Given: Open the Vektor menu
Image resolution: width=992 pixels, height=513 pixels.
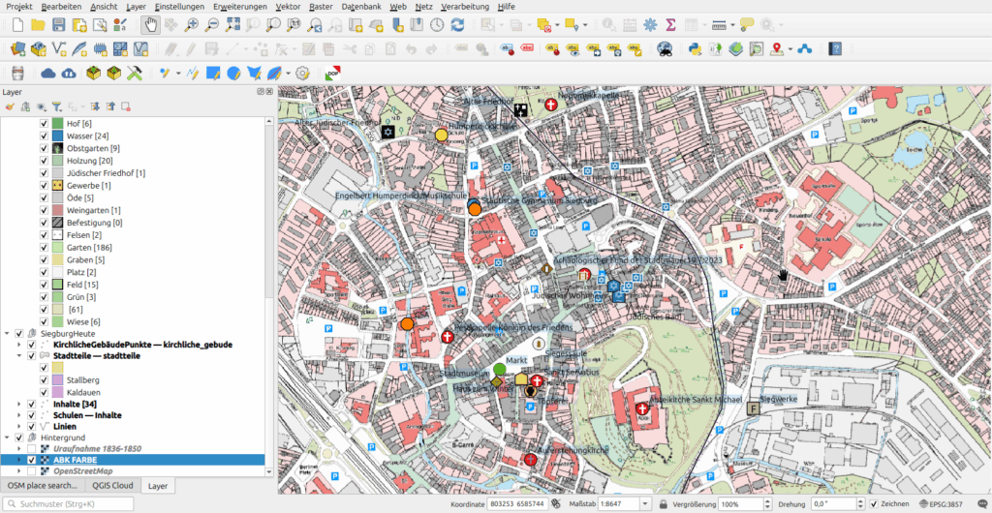Looking at the screenshot, I should tap(288, 7).
